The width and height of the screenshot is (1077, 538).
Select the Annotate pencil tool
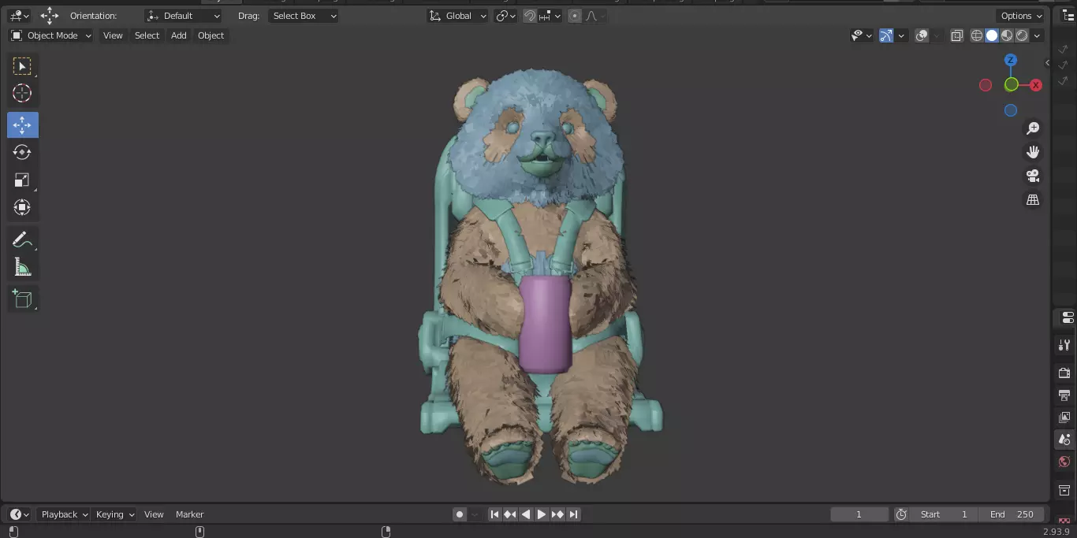(22, 239)
